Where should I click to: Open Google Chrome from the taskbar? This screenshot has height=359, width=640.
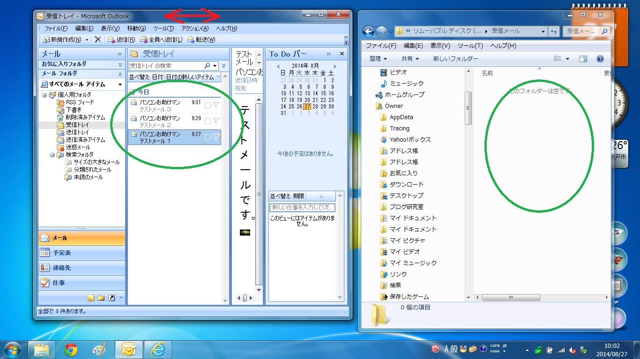click(x=71, y=349)
